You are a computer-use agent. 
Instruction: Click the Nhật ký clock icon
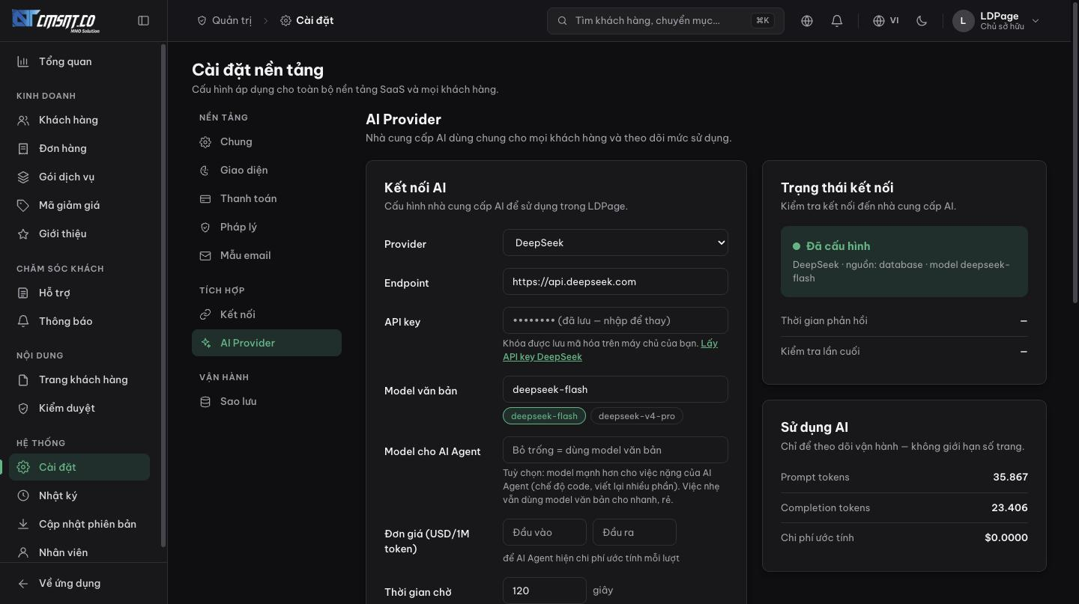pos(23,495)
